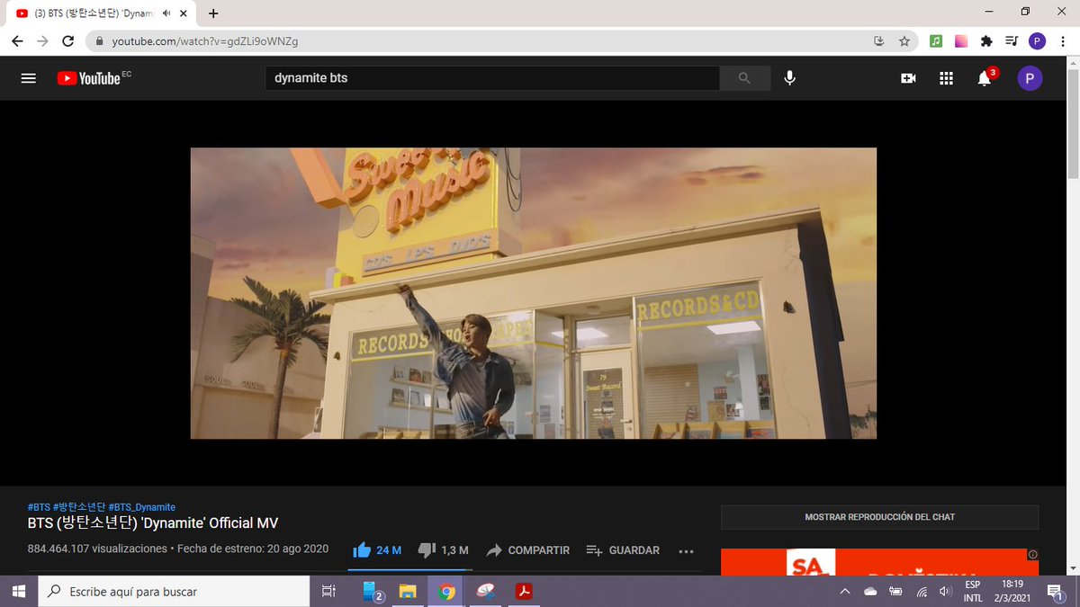Open the YouTube guide hamburger menu
Viewport: 1080px width, 607px height.
click(x=28, y=78)
